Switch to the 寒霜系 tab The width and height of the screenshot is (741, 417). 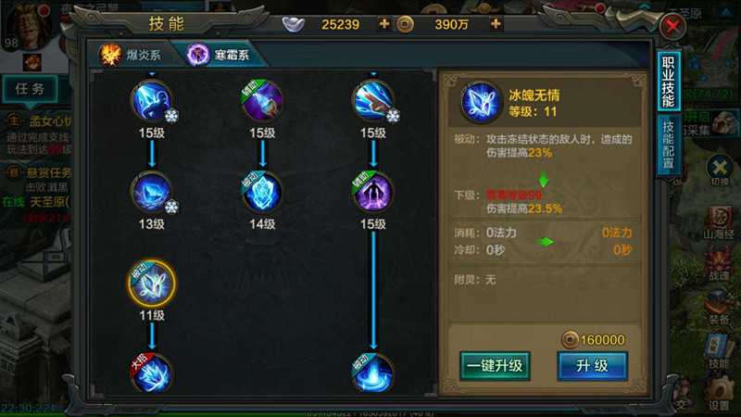coord(219,55)
